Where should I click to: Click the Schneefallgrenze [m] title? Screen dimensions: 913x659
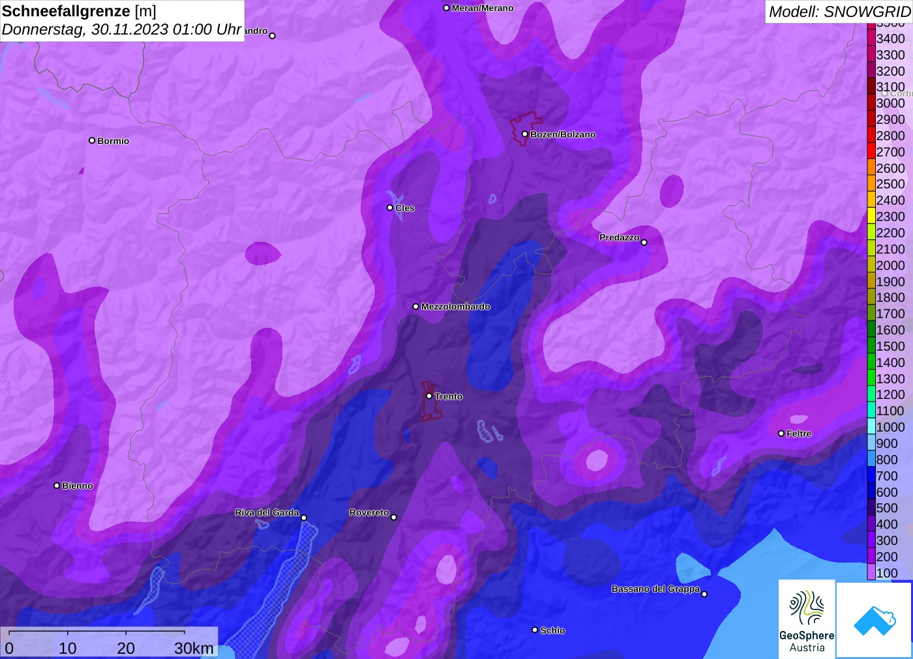click(79, 11)
